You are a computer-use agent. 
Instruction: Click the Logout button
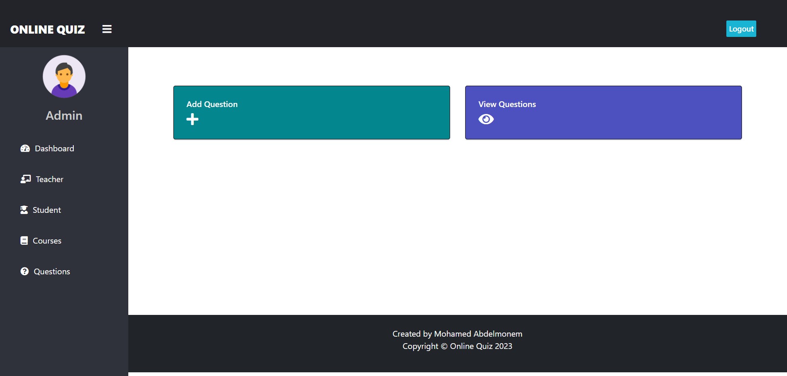click(x=741, y=29)
